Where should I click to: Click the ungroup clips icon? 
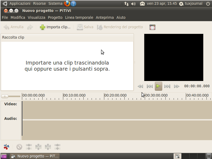coord(57,147)
